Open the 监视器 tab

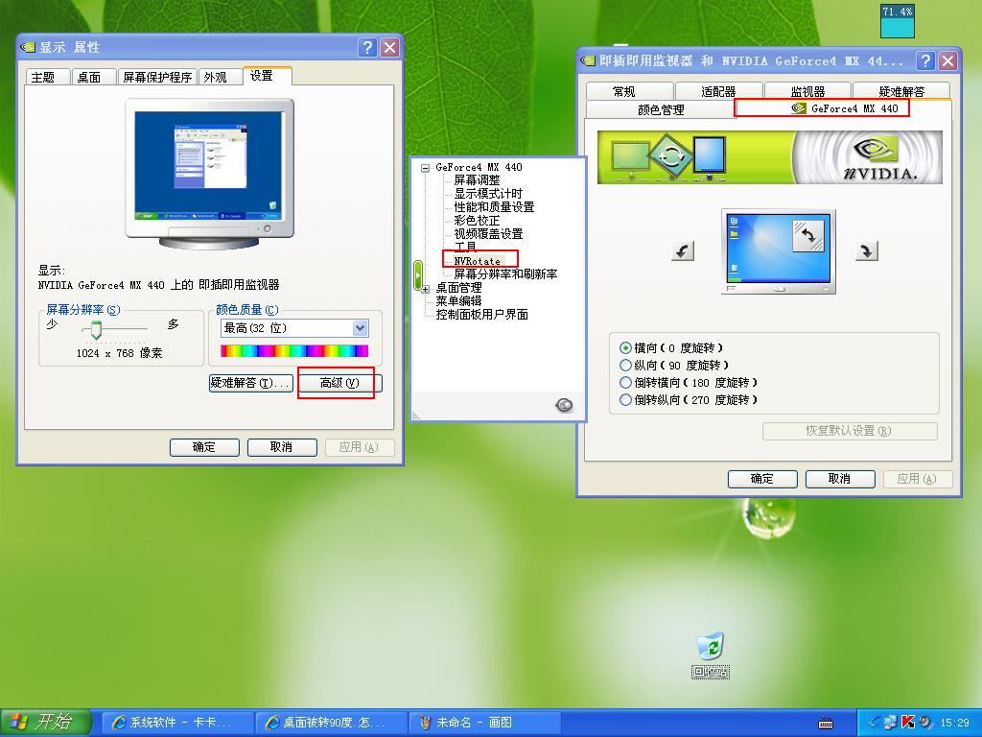(x=807, y=91)
